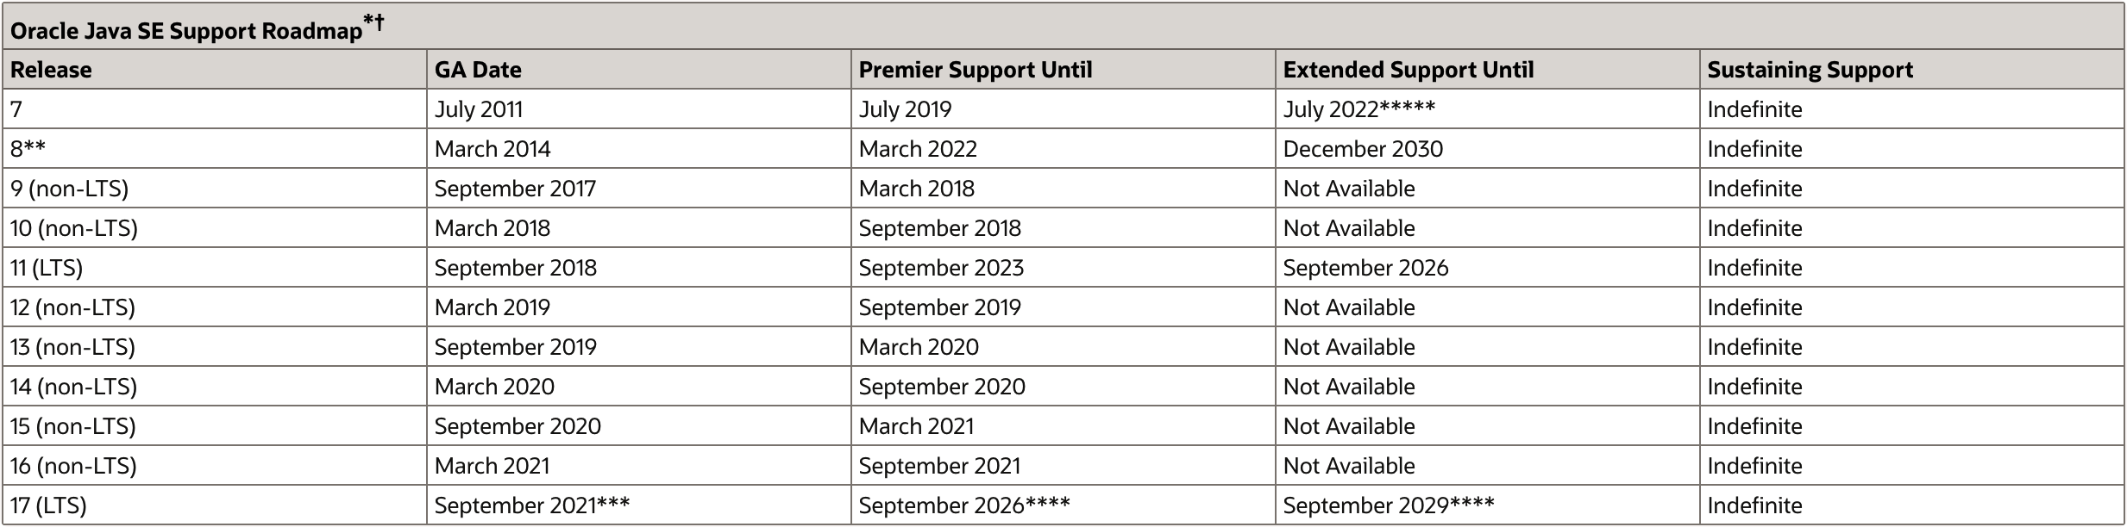Select the September 2029**** extended support cell
The width and height of the screenshot is (2127, 527).
1488,505
